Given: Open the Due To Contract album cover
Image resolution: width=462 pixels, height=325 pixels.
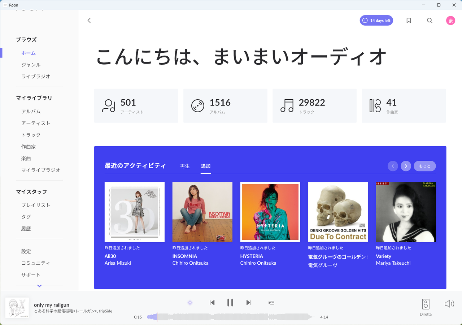Looking at the screenshot, I should tap(338, 212).
